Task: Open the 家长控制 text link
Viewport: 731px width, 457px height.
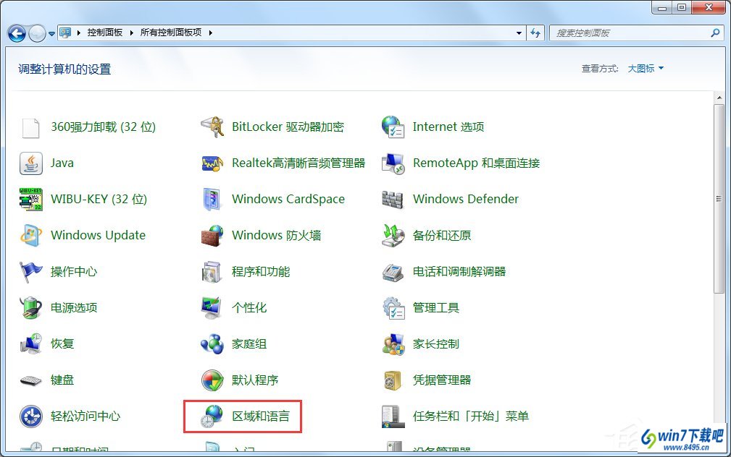Action: pos(436,344)
